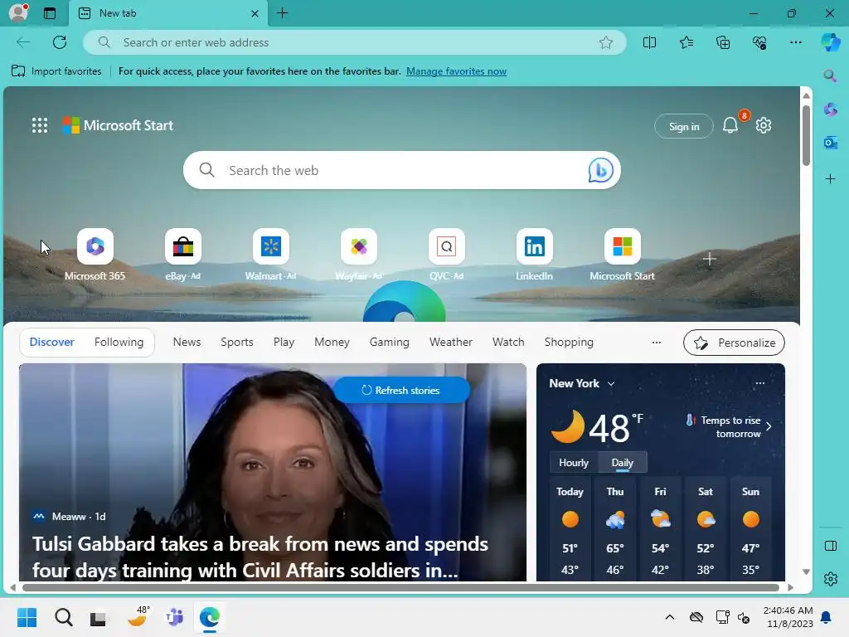849x637 pixels.
Task: Click the Bing chat icon in search box
Action: 600,170
